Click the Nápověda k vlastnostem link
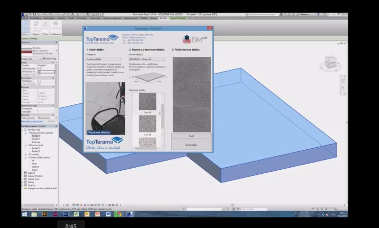Image resolution: width=379 pixels, height=228 pixels. pyautogui.click(x=32, y=121)
